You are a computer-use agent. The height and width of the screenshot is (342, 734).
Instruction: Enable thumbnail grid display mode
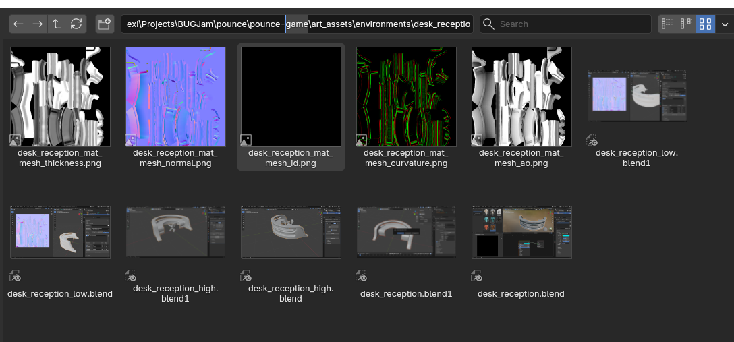pyautogui.click(x=706, y=24)
